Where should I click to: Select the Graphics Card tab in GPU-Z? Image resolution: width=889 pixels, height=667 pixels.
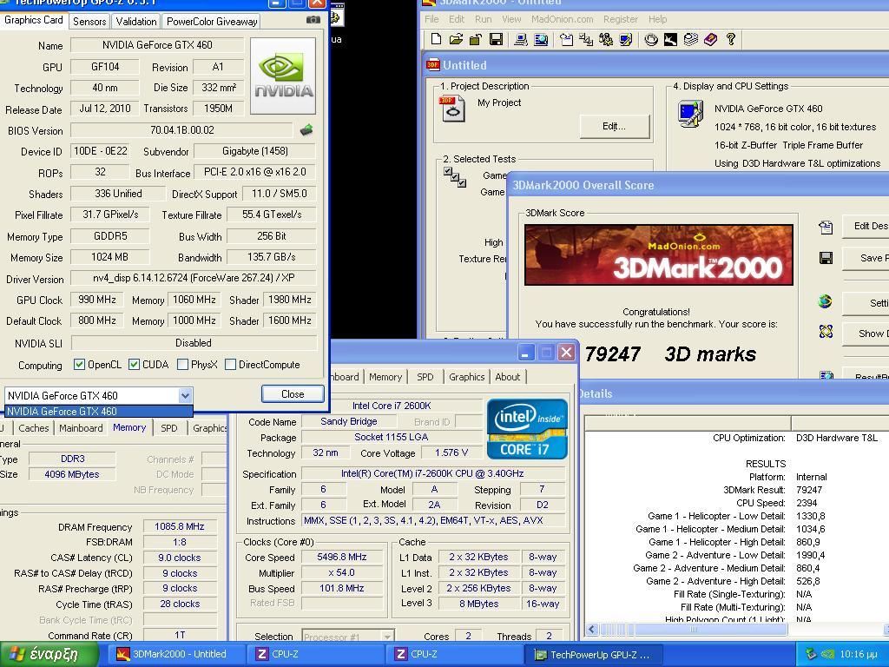click(34, 20)
